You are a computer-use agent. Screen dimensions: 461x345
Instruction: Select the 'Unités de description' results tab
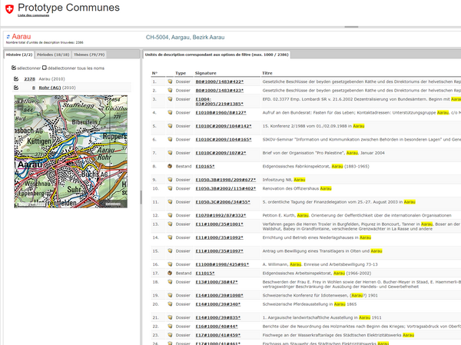217,55
